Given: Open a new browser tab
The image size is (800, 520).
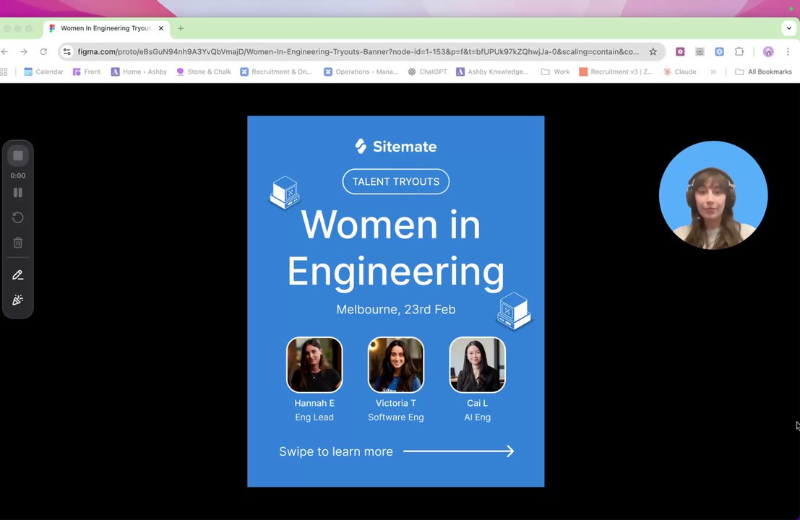Looking at the screenshot, I should pyautogui.click(x=181, y=29).
